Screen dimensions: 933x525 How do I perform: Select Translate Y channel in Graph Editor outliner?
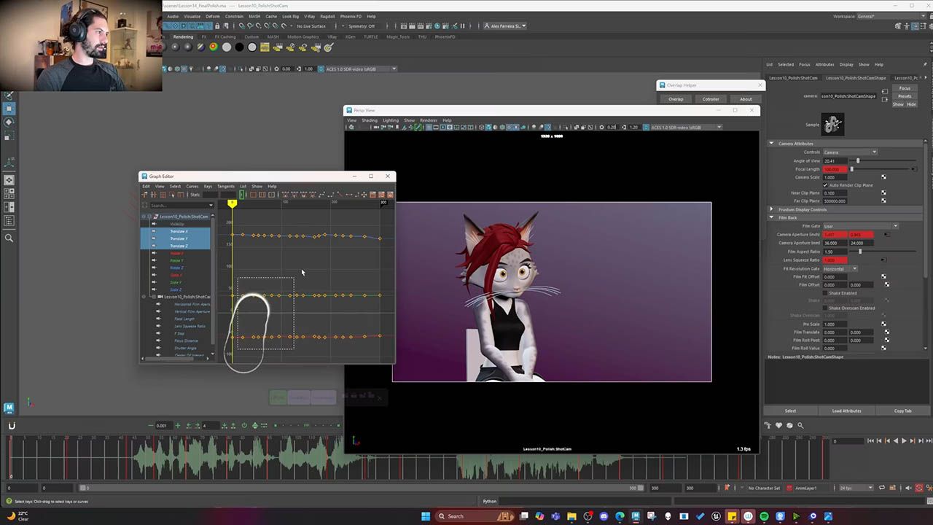(179, 238)
